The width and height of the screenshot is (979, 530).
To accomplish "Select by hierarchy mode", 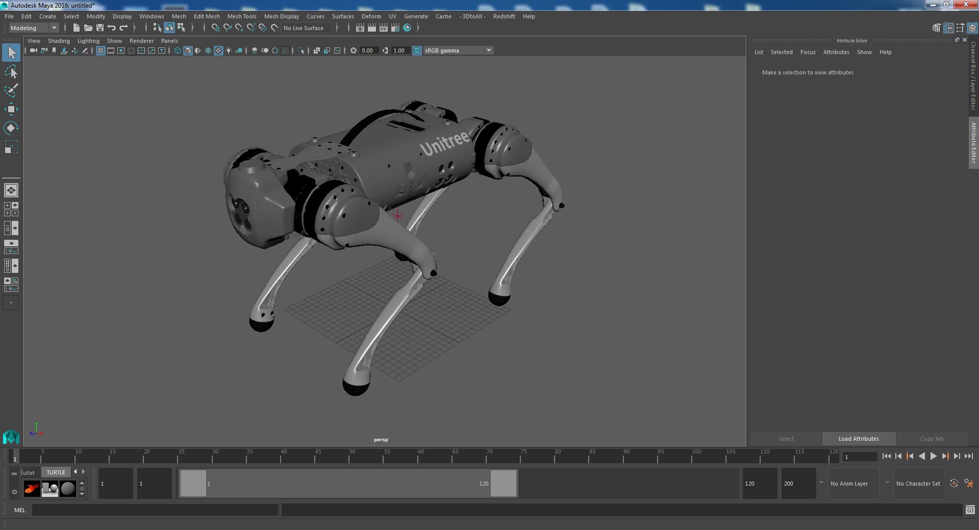I will (157, 28).
